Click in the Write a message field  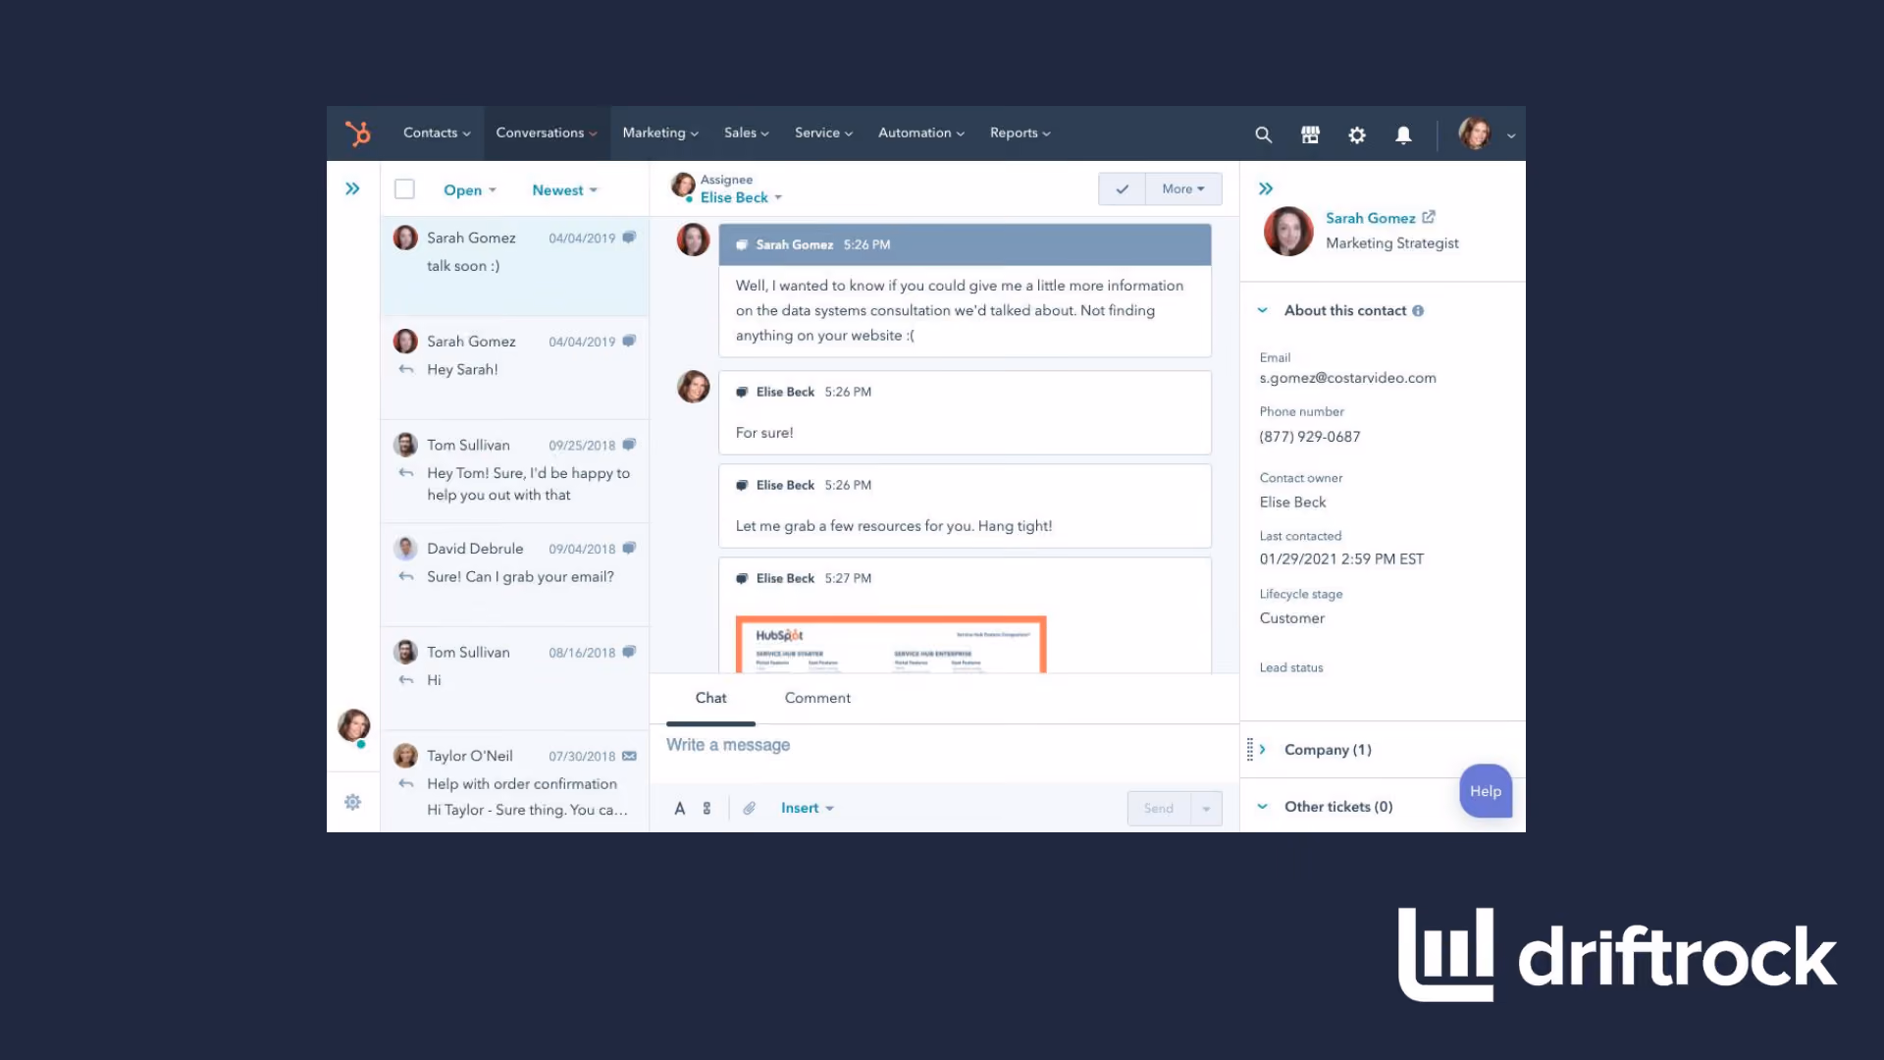point(944,746)
